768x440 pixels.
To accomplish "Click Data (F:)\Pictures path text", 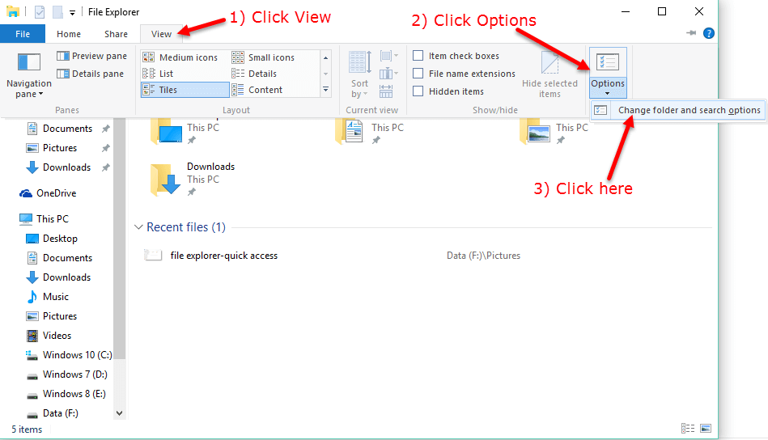I will coord(483,256).
